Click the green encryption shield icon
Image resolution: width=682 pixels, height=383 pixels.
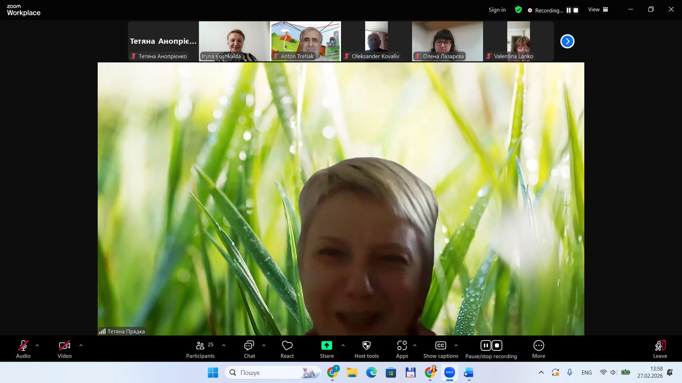point(518,10)
